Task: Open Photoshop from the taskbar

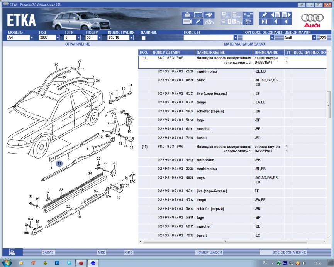Action: (57, 263)
